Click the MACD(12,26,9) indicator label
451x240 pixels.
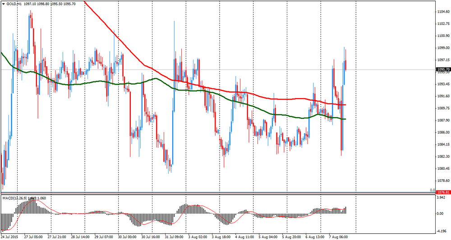click(15, 198)
